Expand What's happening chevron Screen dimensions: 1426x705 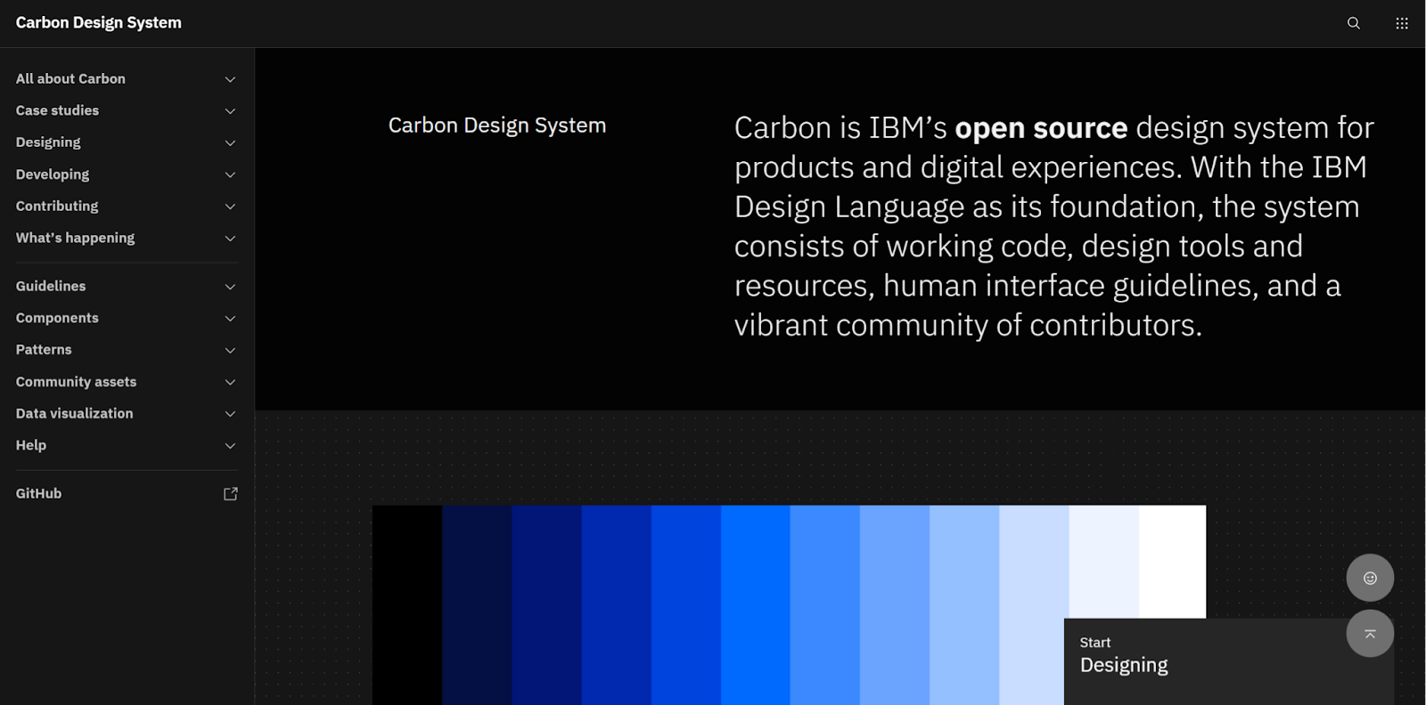tap(230, 239)
